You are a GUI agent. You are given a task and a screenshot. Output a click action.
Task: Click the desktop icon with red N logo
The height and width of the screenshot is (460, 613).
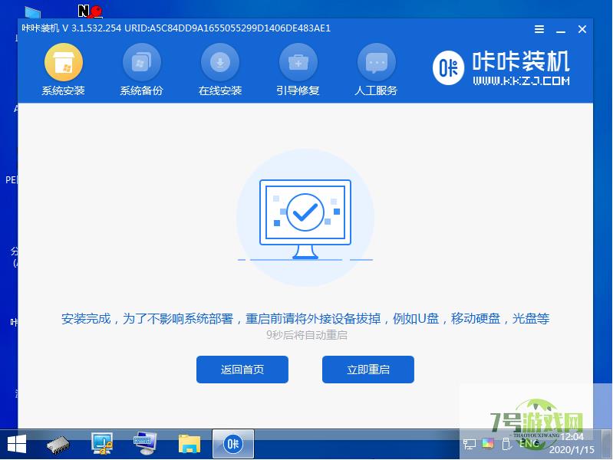pos(90,11)
